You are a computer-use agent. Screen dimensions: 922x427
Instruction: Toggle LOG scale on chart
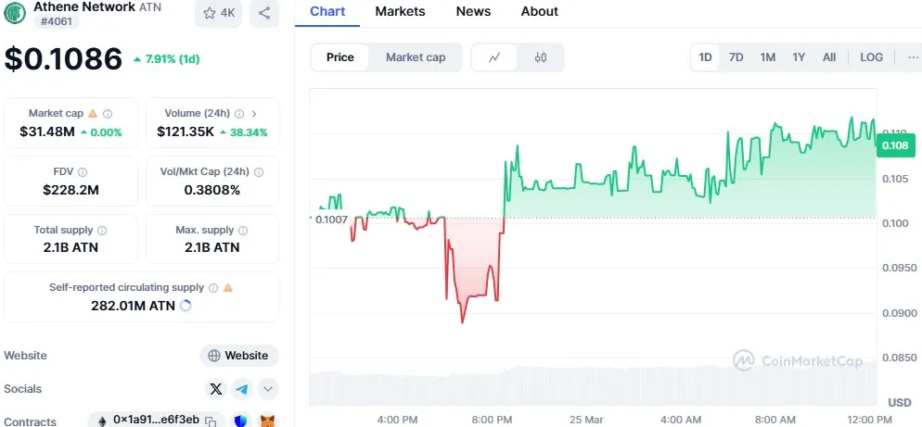(x=871, y=57)
